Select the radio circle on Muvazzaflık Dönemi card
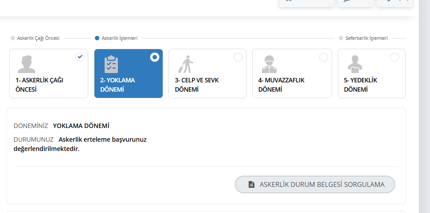 pos(323,57)
